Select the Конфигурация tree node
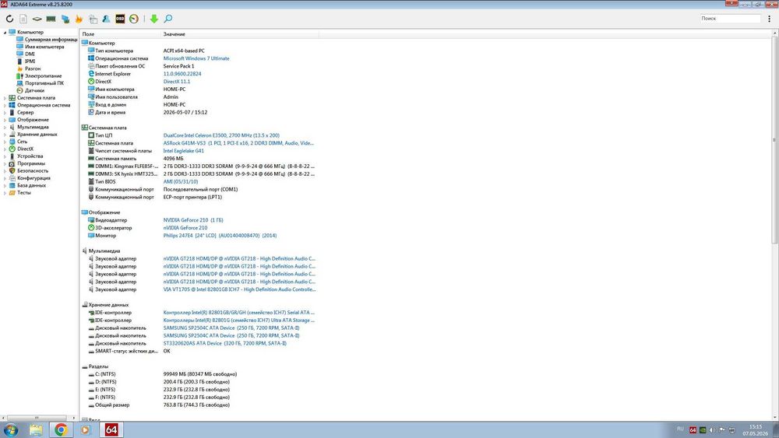 [x=33, y=178]
